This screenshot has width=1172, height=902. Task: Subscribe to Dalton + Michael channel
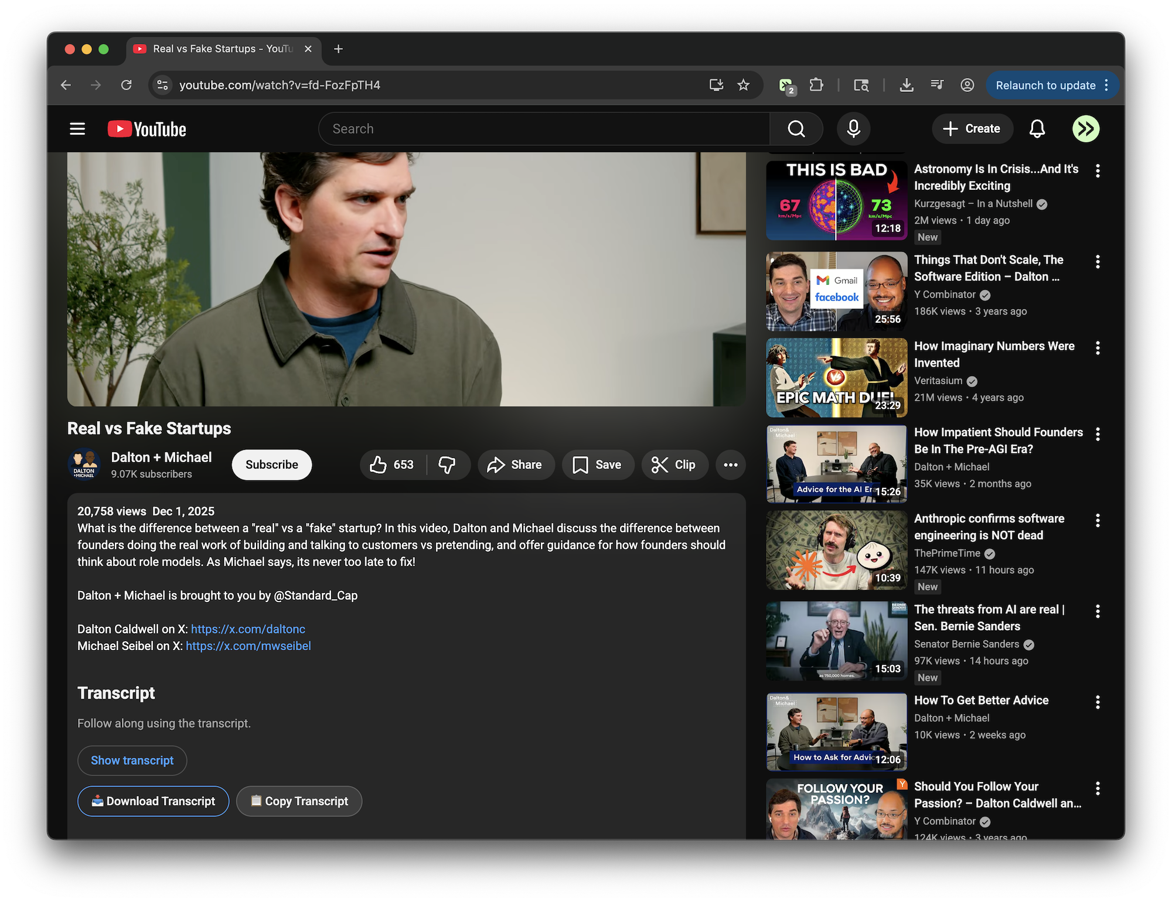(271, 465)
